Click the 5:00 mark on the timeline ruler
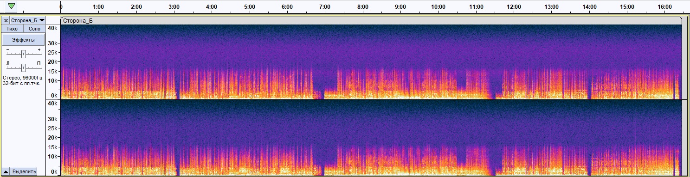The height and width of the screenshot is (177, 690). coord(250,7)
